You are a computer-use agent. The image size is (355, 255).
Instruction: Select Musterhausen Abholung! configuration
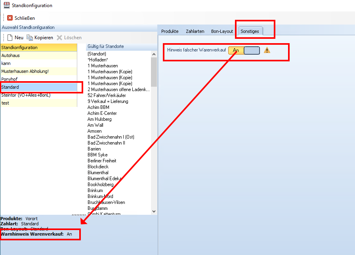(25, 71)
